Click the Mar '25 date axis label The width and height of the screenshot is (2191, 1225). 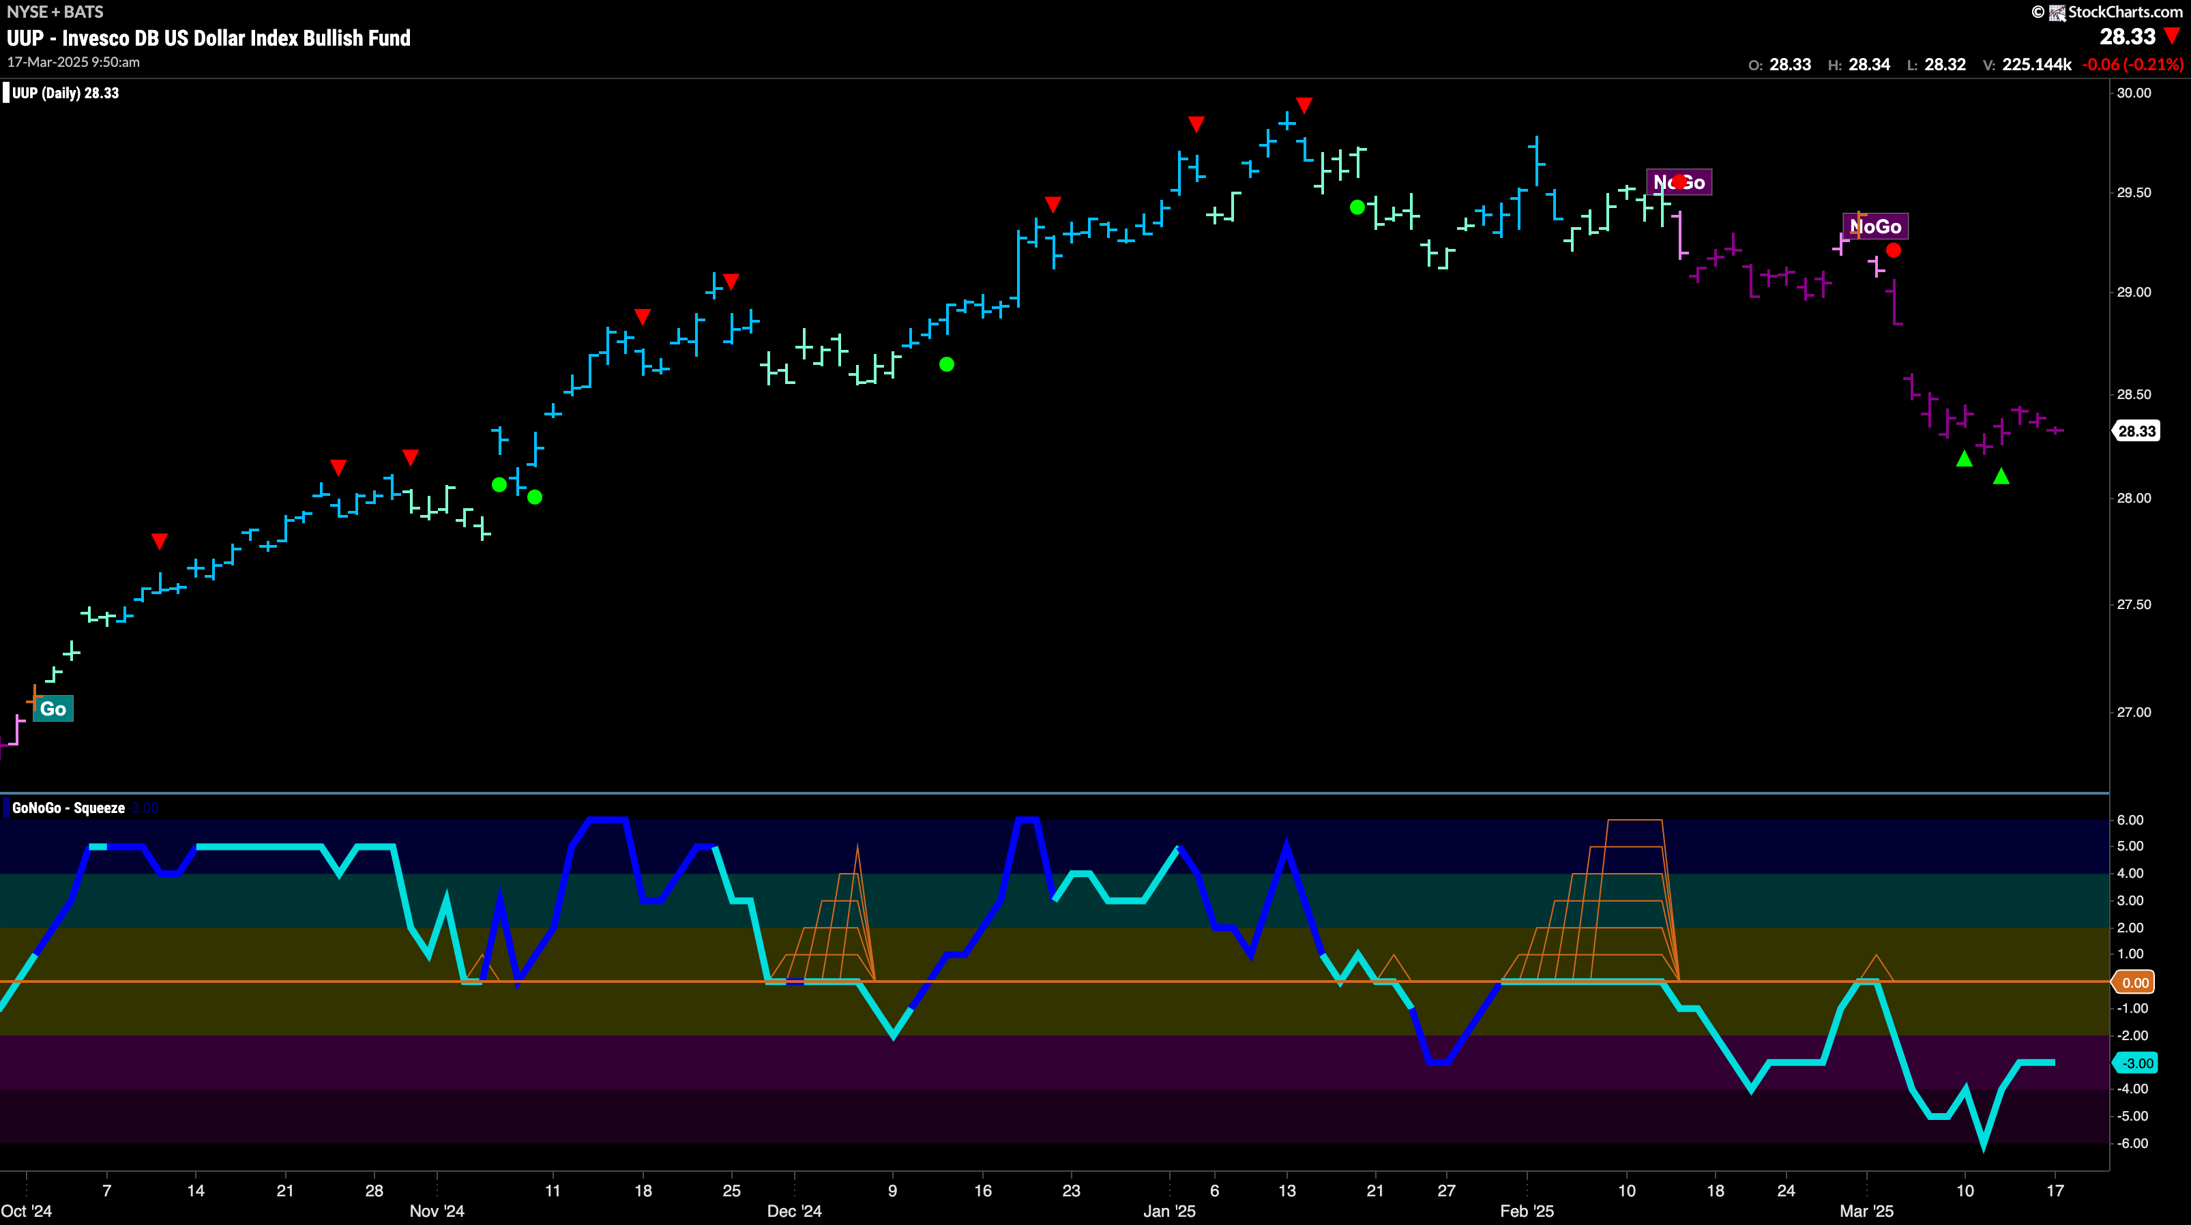(1867, 1211)
